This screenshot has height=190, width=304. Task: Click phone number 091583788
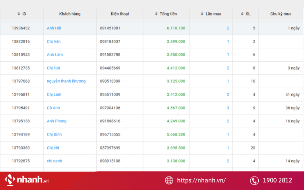110,55
